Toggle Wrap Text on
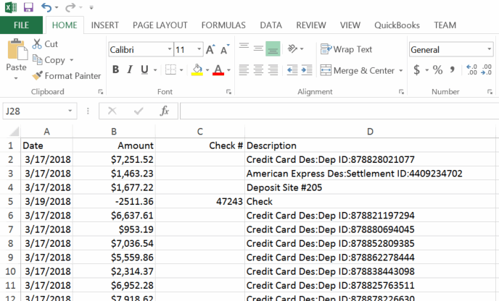This screenshot has height=301, width=499. (346, 50)
